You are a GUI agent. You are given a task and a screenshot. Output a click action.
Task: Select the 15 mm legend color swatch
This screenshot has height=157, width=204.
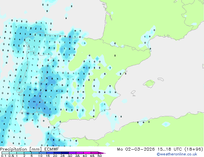(50, 153)
